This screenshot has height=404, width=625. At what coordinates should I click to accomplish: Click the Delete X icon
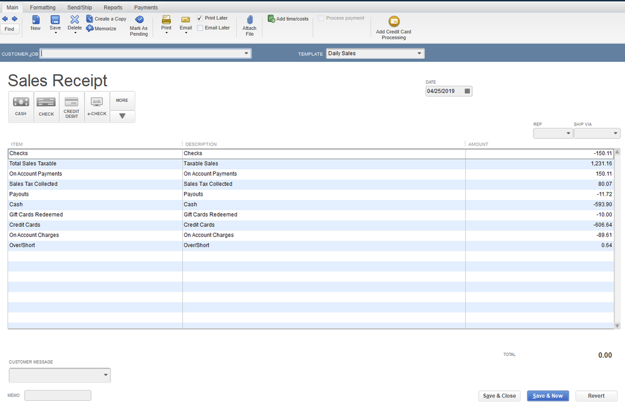(x=75, y=20)
